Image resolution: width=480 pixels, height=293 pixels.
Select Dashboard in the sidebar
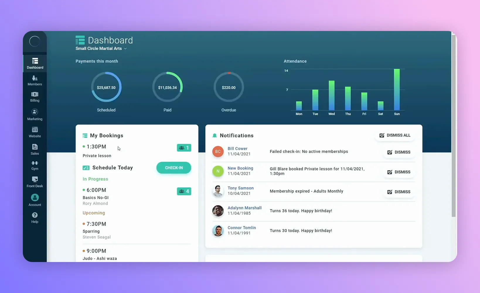[x=35, y=63]
